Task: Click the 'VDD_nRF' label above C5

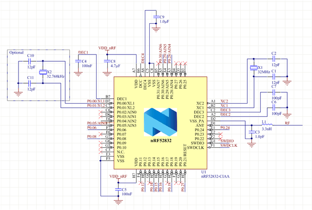Action: pyautogui.click(x=118, y=176)
